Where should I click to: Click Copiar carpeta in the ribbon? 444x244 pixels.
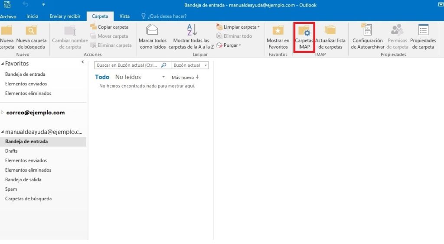(x=109, y=27)
